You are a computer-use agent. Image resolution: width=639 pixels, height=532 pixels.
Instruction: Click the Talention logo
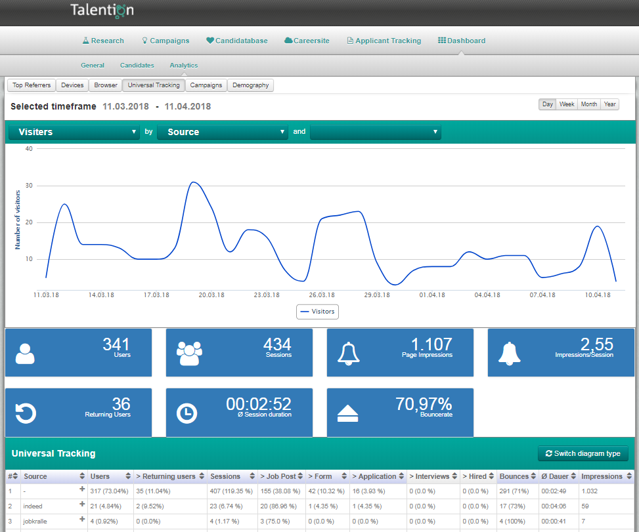(x=102, y=10)
